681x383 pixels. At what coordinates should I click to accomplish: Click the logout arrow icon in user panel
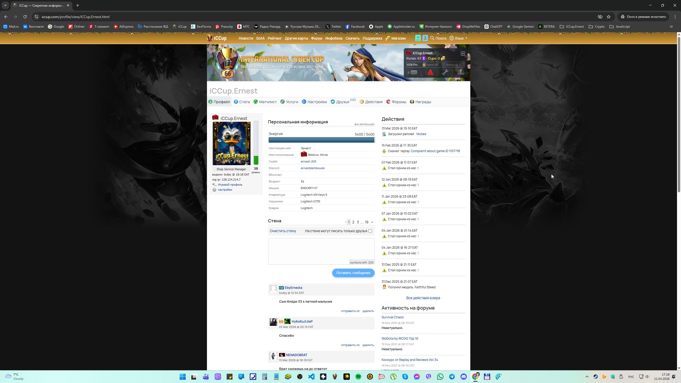pyautogui.click(x=463, y=53)
